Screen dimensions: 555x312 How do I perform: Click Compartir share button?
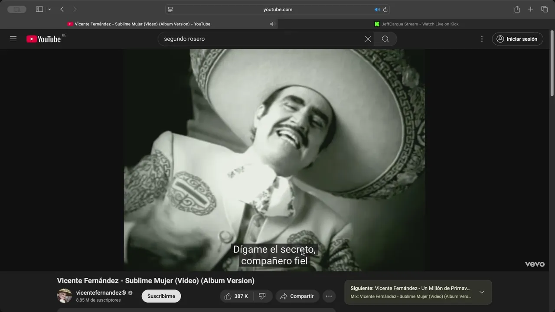click(297, 296)
